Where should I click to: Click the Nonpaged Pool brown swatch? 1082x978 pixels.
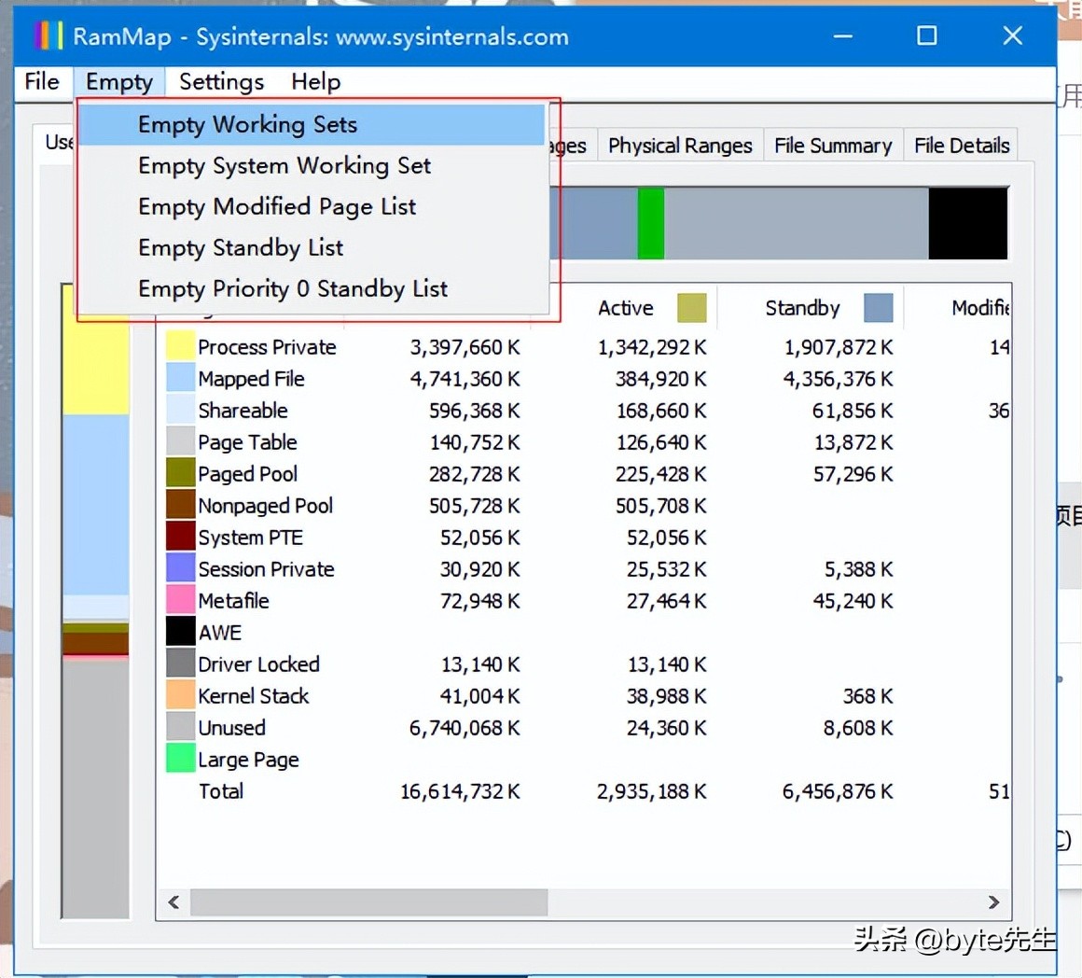pos(180,505)
